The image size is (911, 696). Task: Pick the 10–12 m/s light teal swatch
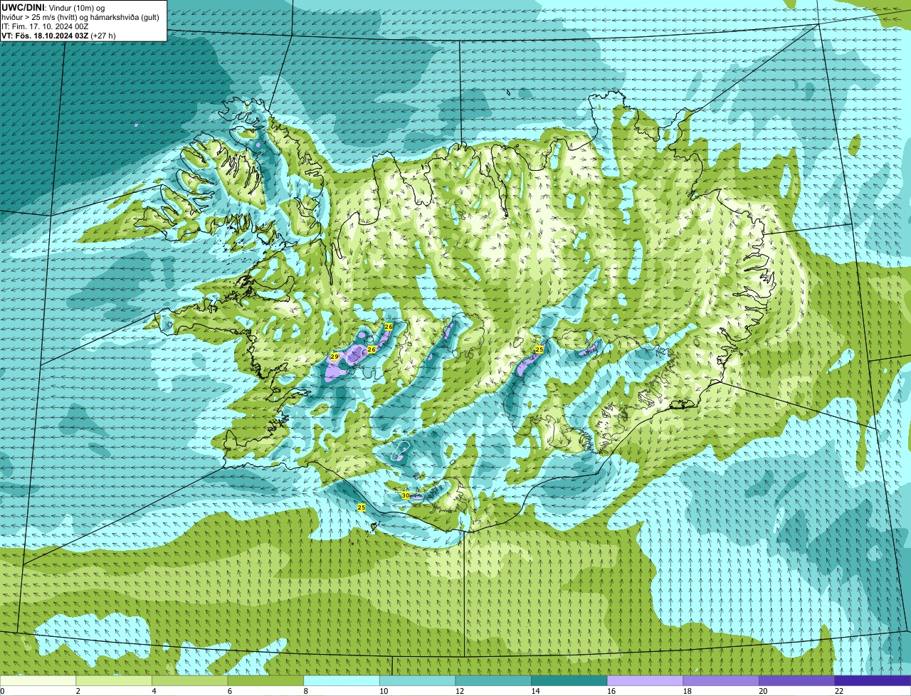point(417,680)
